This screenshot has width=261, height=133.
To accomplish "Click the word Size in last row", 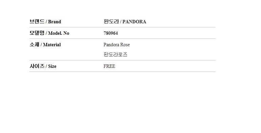I will tap(52, 66).
